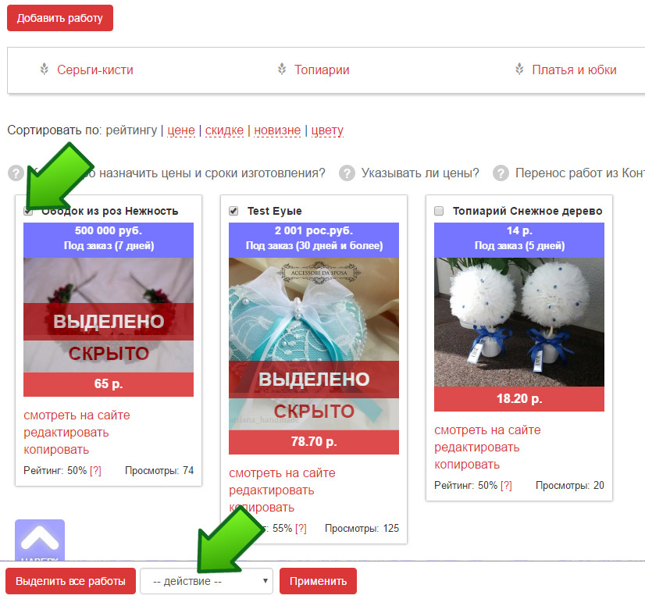
Task: Click the Просмотры: 20 text
Action: (570, 486)
